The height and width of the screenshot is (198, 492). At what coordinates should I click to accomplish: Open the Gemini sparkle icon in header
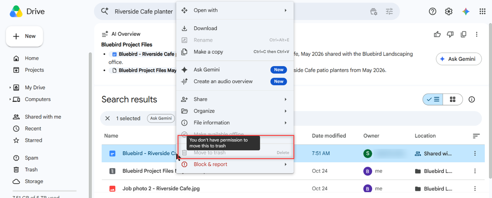[x=466, y=12]
